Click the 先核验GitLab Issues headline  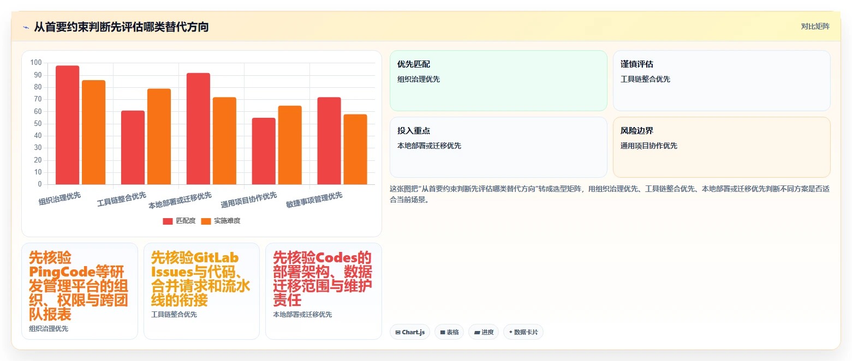click(200, 279)
